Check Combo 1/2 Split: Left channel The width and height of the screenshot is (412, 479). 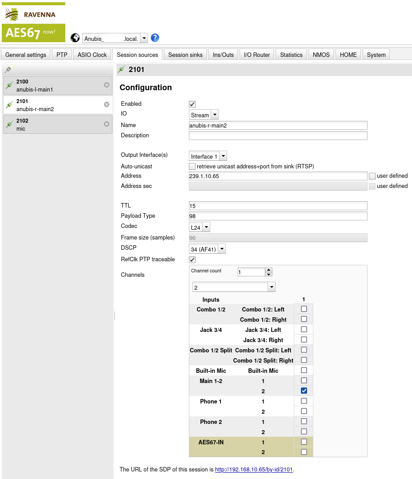304,350
